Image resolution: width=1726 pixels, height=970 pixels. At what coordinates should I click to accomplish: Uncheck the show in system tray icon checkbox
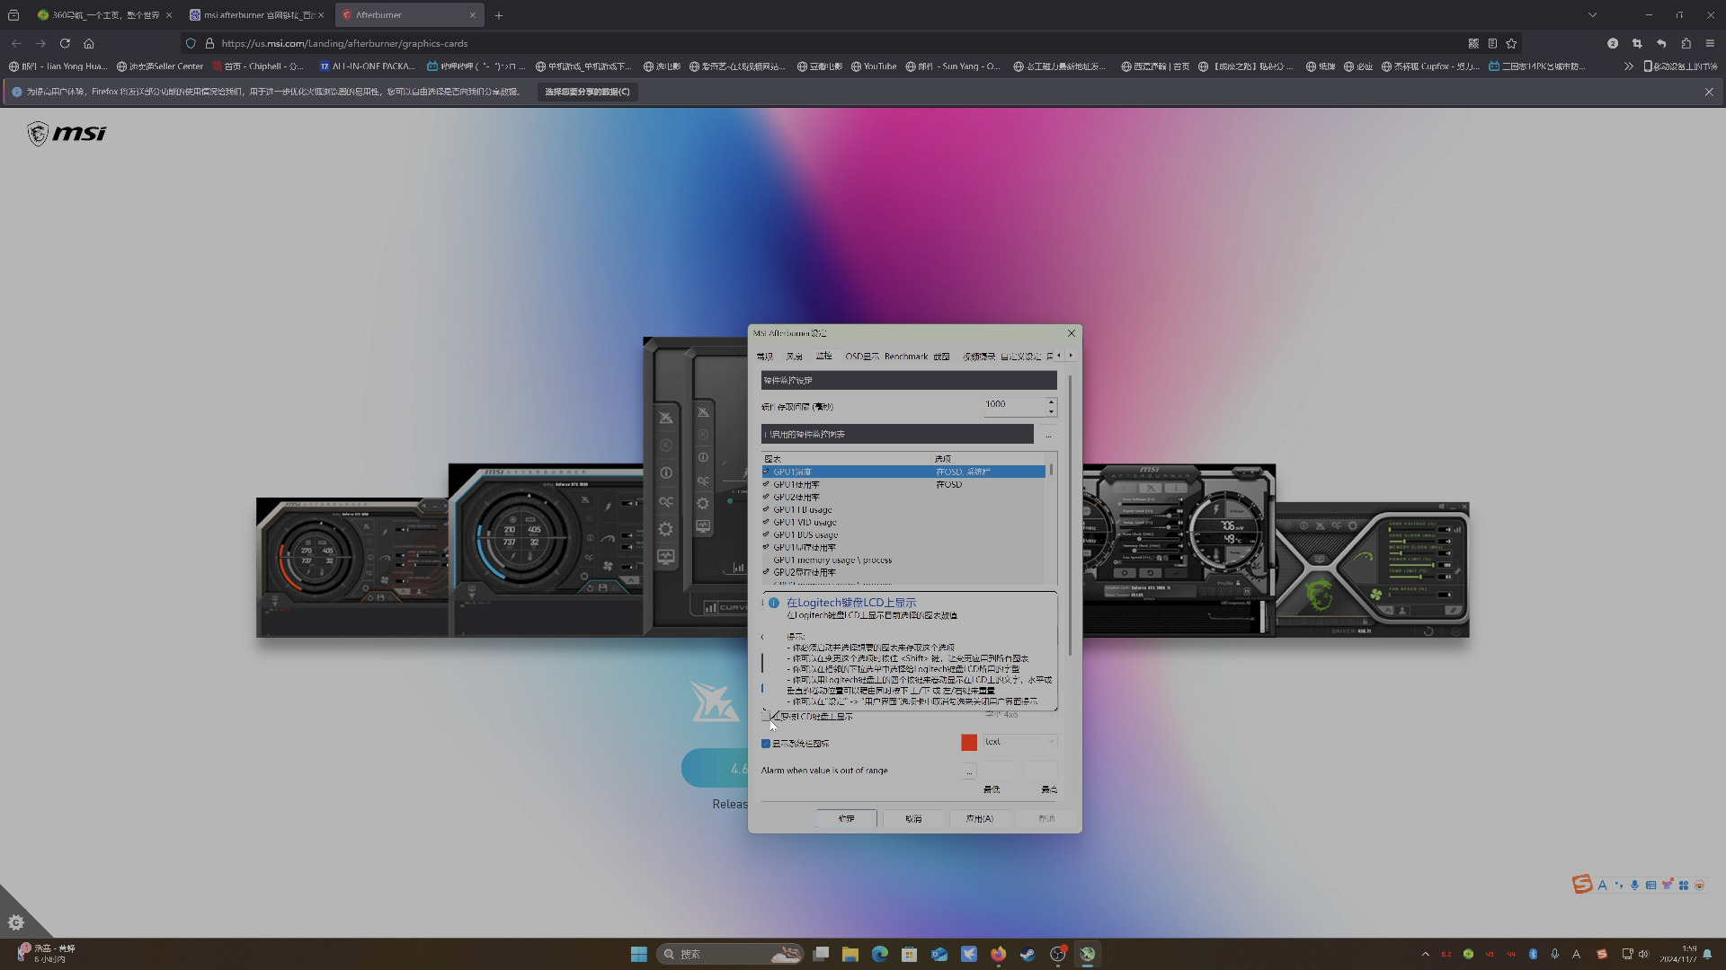click(766, 744)
